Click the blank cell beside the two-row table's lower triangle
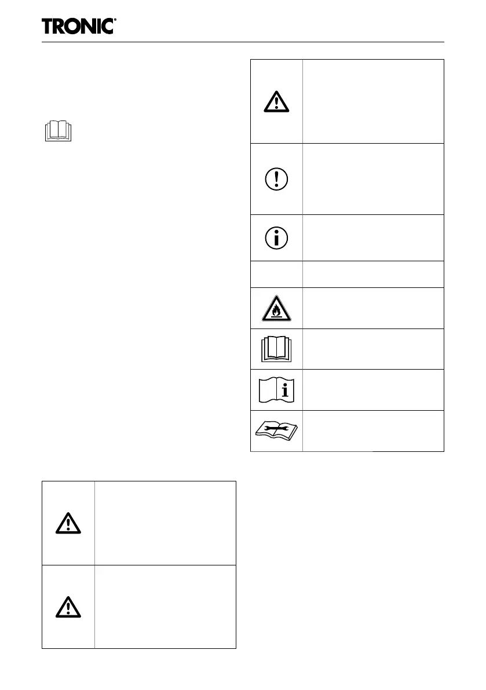Screen dimensions: 486x690 165,607
